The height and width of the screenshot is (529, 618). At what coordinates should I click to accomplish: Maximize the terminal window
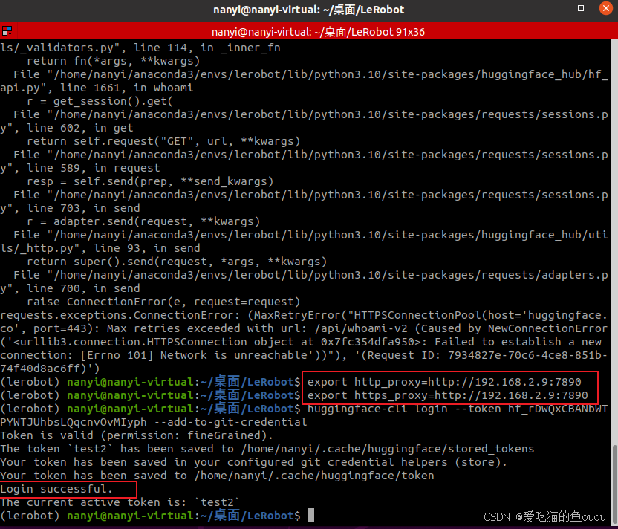click(x=581, y=9)
